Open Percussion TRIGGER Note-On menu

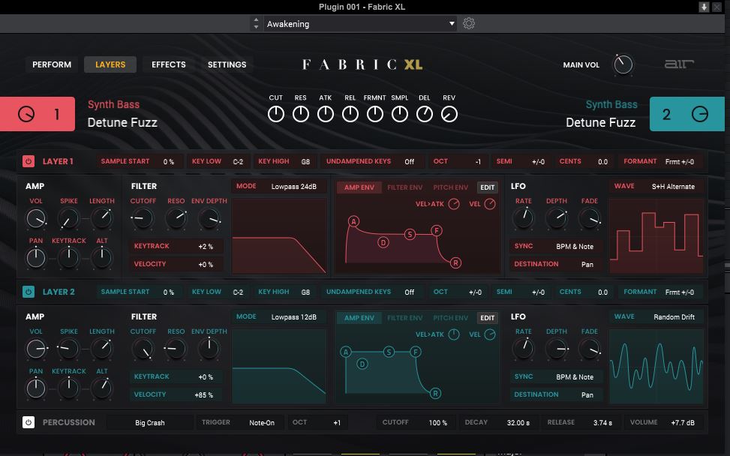point(239,422)
